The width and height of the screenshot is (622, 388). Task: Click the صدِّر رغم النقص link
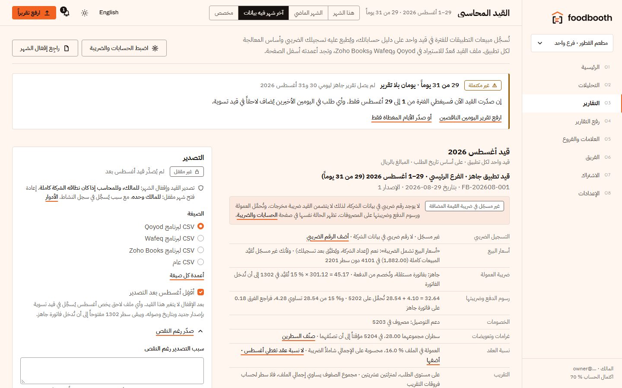pyautogui.click(x=175, y=331)
